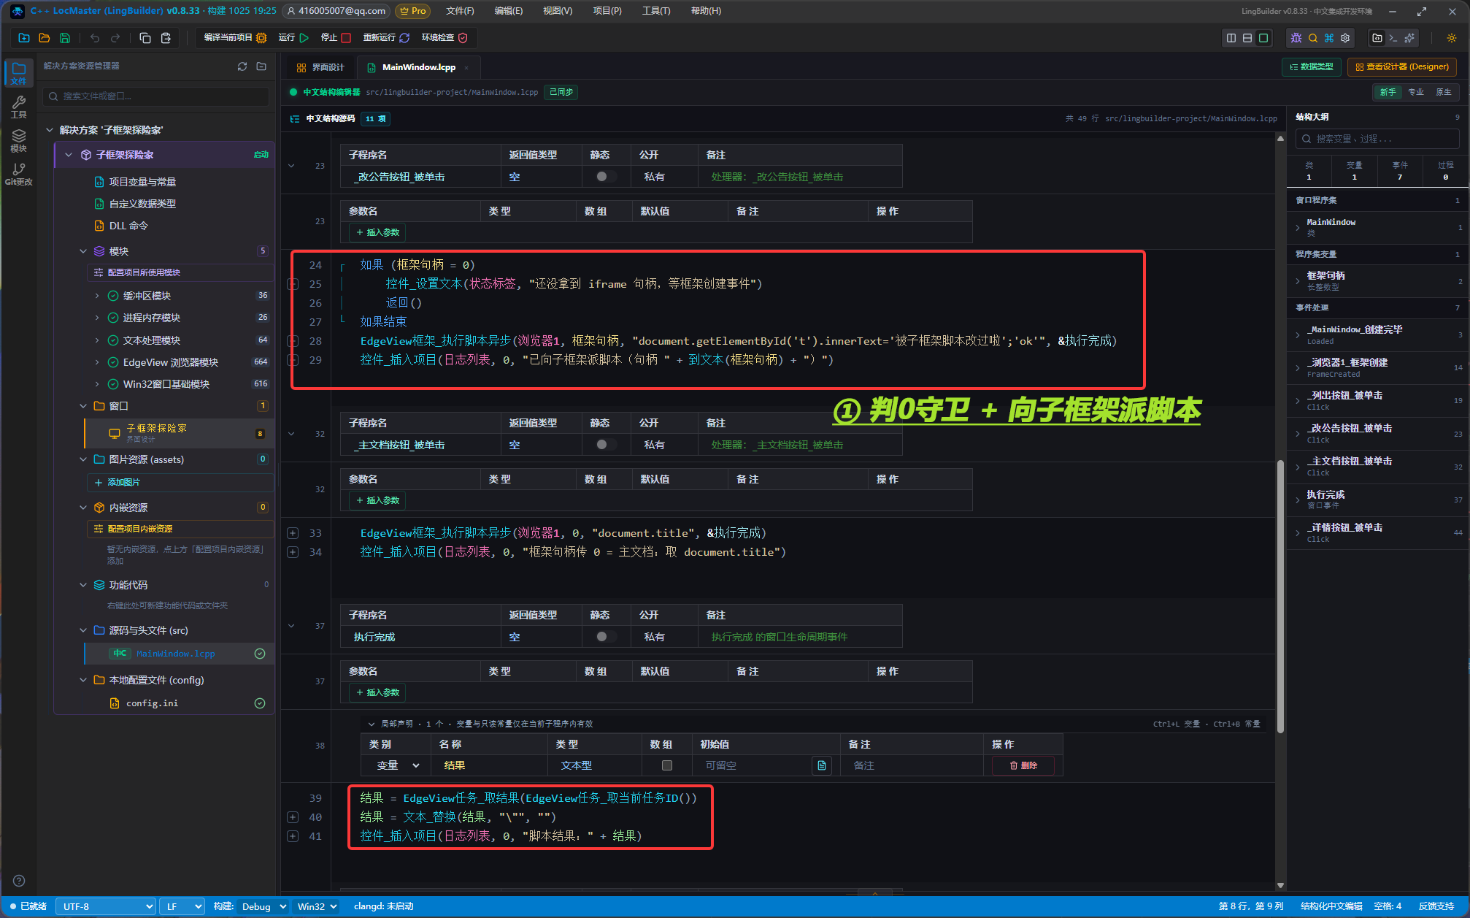Open the Git更改 sidebar panel
Image resolution: width=1470 pixels, height=918 pixels.
point(19,174)
